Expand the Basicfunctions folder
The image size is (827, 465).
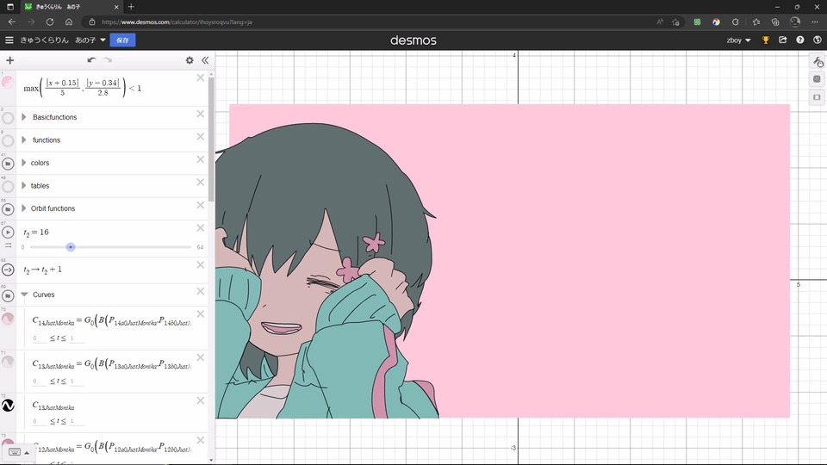pyautogui.click(x=24, y=117)
